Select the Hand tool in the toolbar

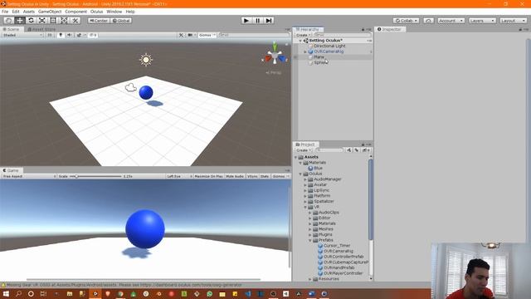[x=9, y=21]
